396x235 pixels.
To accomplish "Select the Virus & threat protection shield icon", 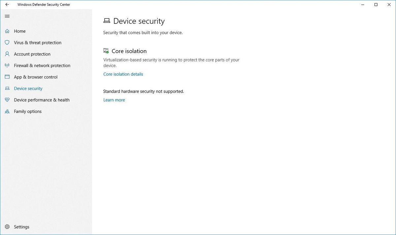I will point(7,43).
